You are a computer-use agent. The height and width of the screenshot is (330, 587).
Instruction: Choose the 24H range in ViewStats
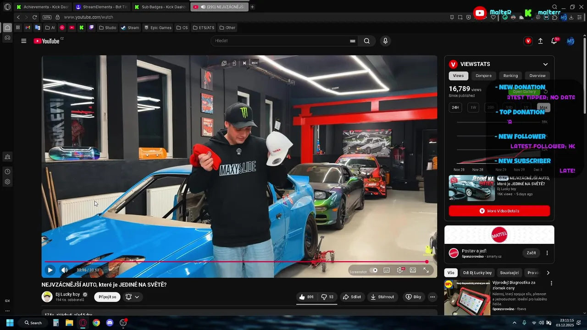click(x=455, y=108)
